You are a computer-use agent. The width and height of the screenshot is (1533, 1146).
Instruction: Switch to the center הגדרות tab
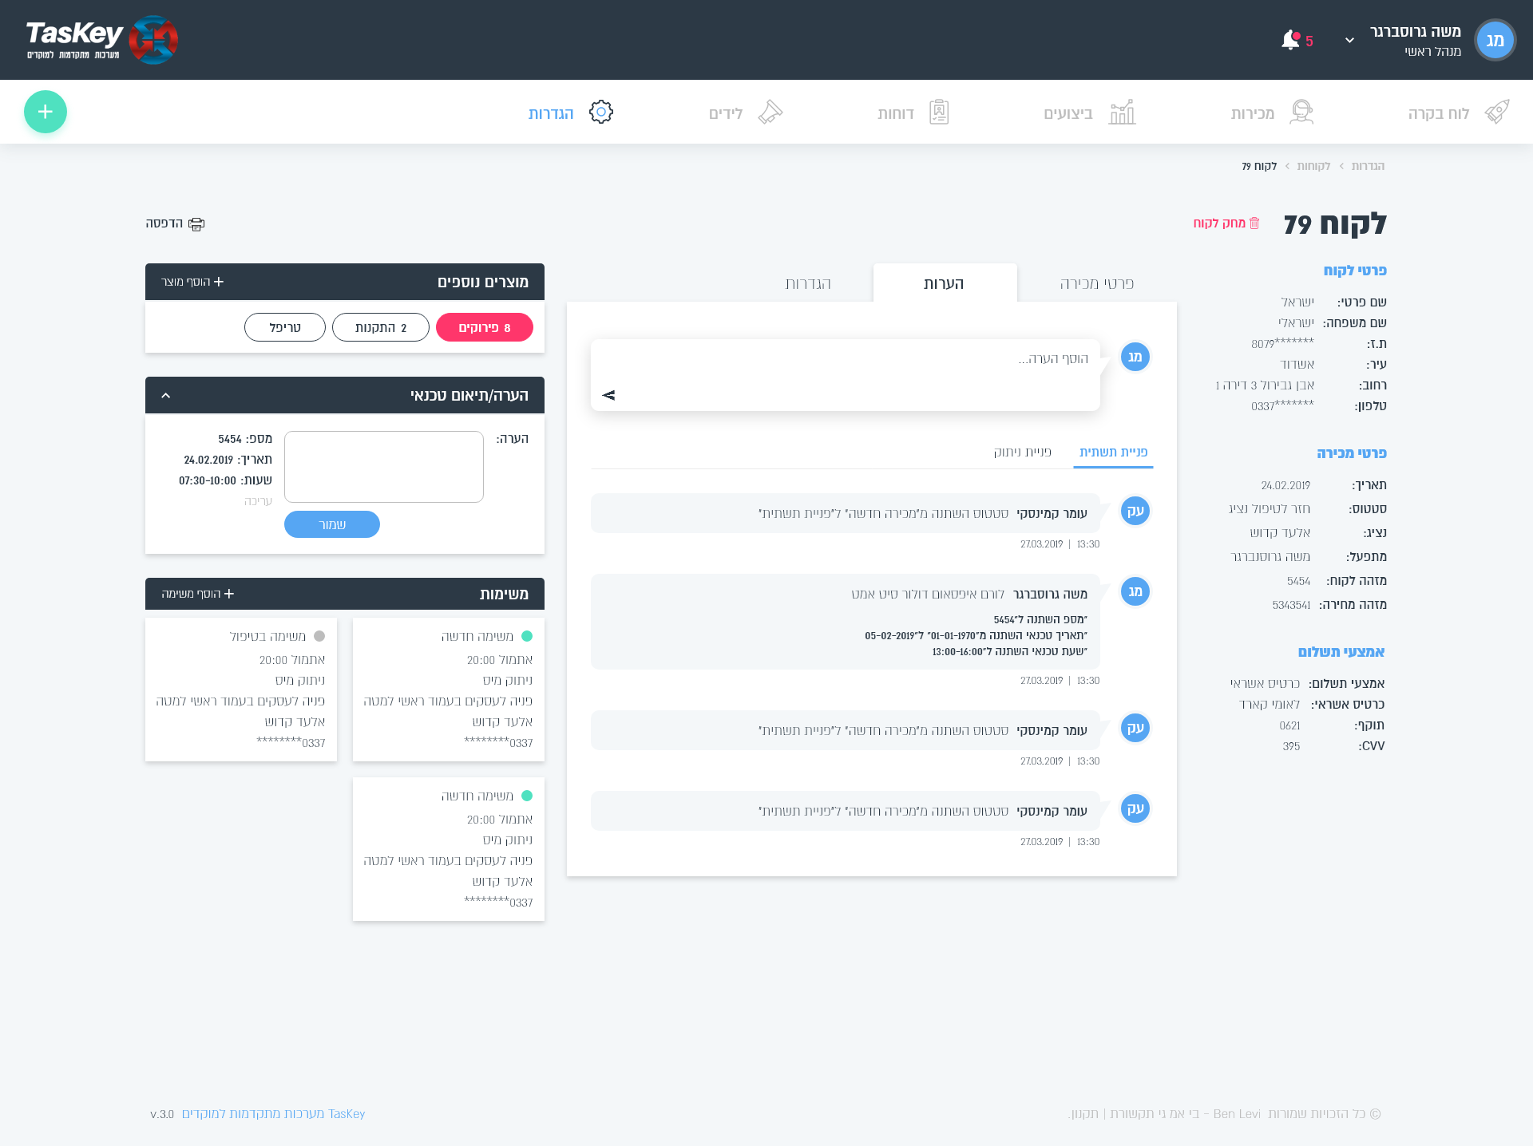tap(808, 283)
